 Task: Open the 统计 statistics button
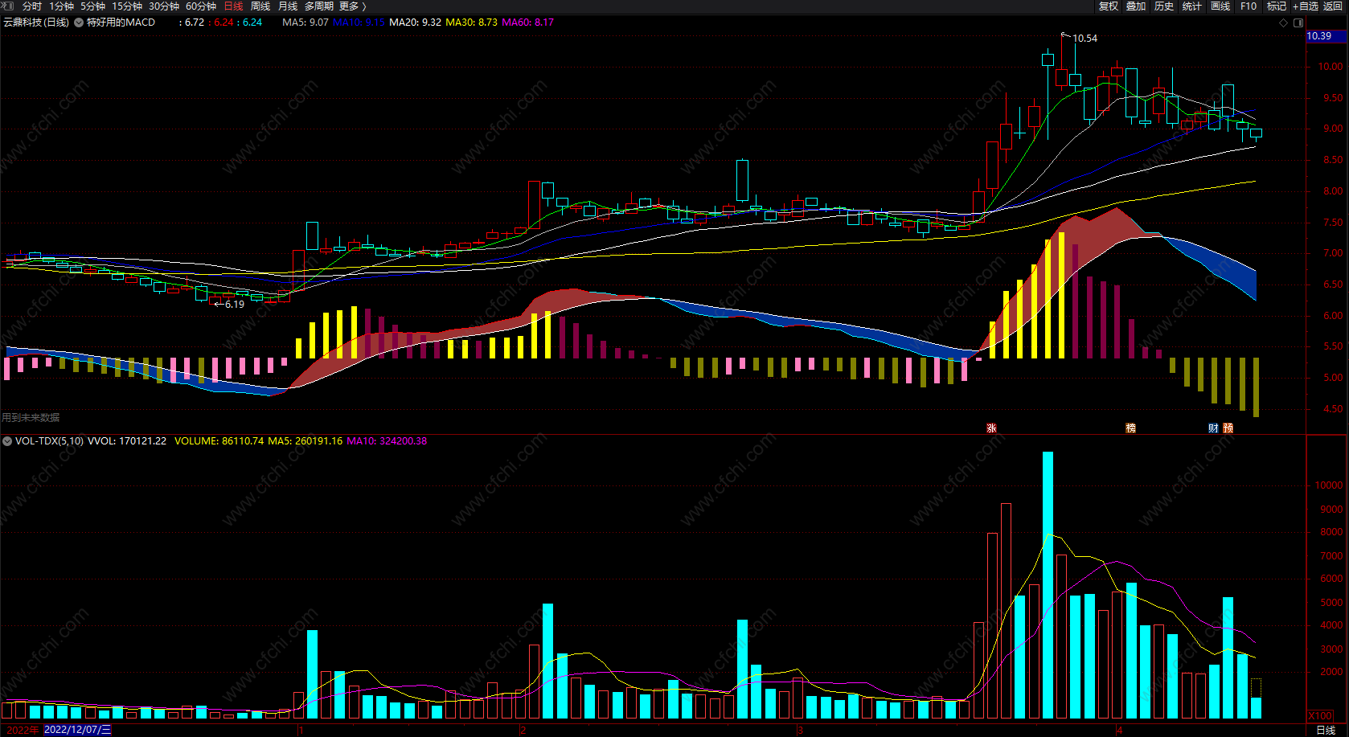(x=1192, y=6)
